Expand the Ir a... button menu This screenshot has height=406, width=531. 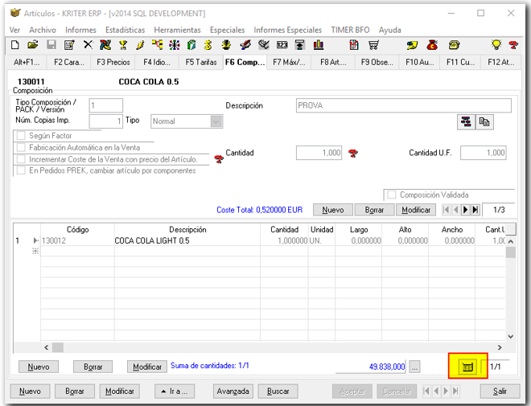click(x=175, y=392)
